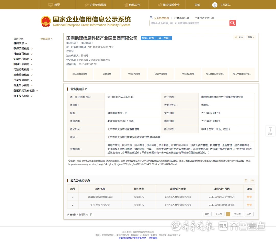
Task: Click the 关注 follow button
Action: [x=239, y=37]
